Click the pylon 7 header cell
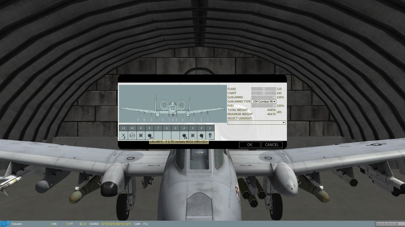 pos(158,128)
